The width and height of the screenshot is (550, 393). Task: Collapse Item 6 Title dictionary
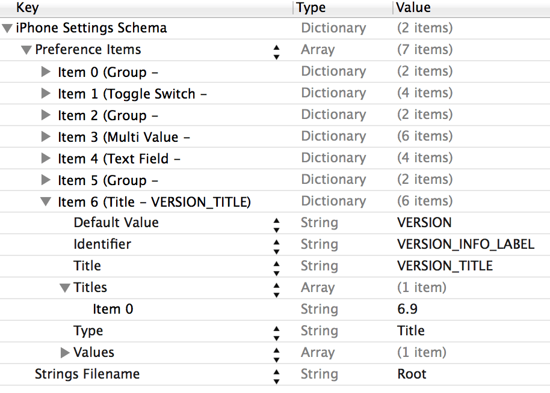(x=46, y=202)
